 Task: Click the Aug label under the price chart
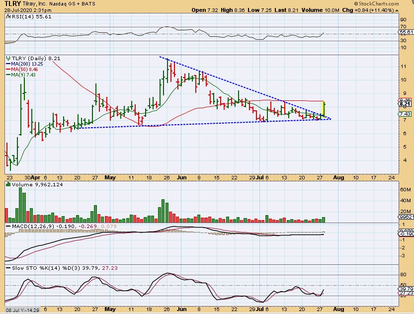338,177
